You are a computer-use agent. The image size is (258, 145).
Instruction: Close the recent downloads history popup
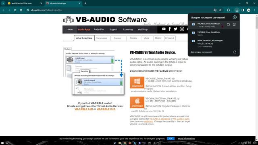(235, 17)
